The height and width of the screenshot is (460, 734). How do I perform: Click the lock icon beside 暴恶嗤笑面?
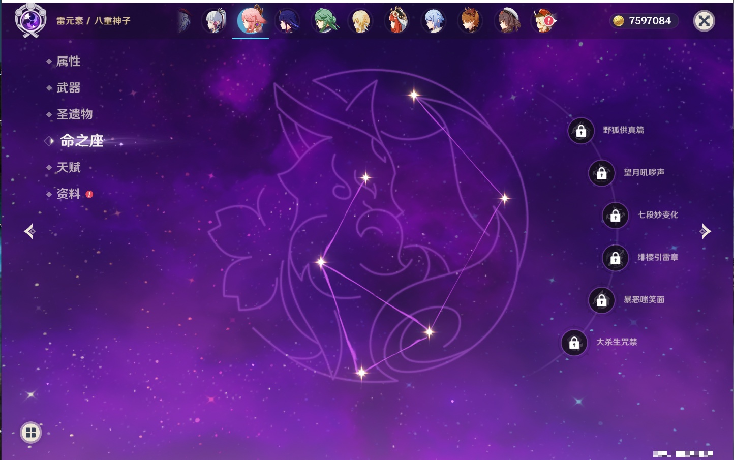click(602, 300)
